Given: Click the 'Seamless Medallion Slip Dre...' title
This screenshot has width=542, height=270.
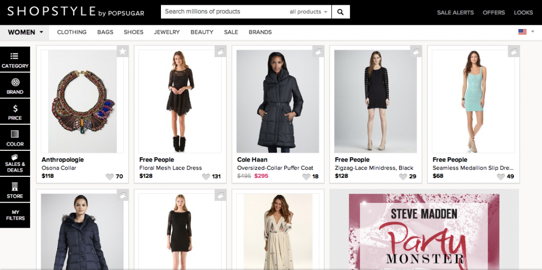Looking at the screenshot, I should point(473,168).
